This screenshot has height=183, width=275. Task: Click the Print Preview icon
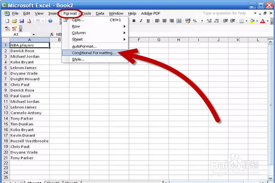[29, 21]
